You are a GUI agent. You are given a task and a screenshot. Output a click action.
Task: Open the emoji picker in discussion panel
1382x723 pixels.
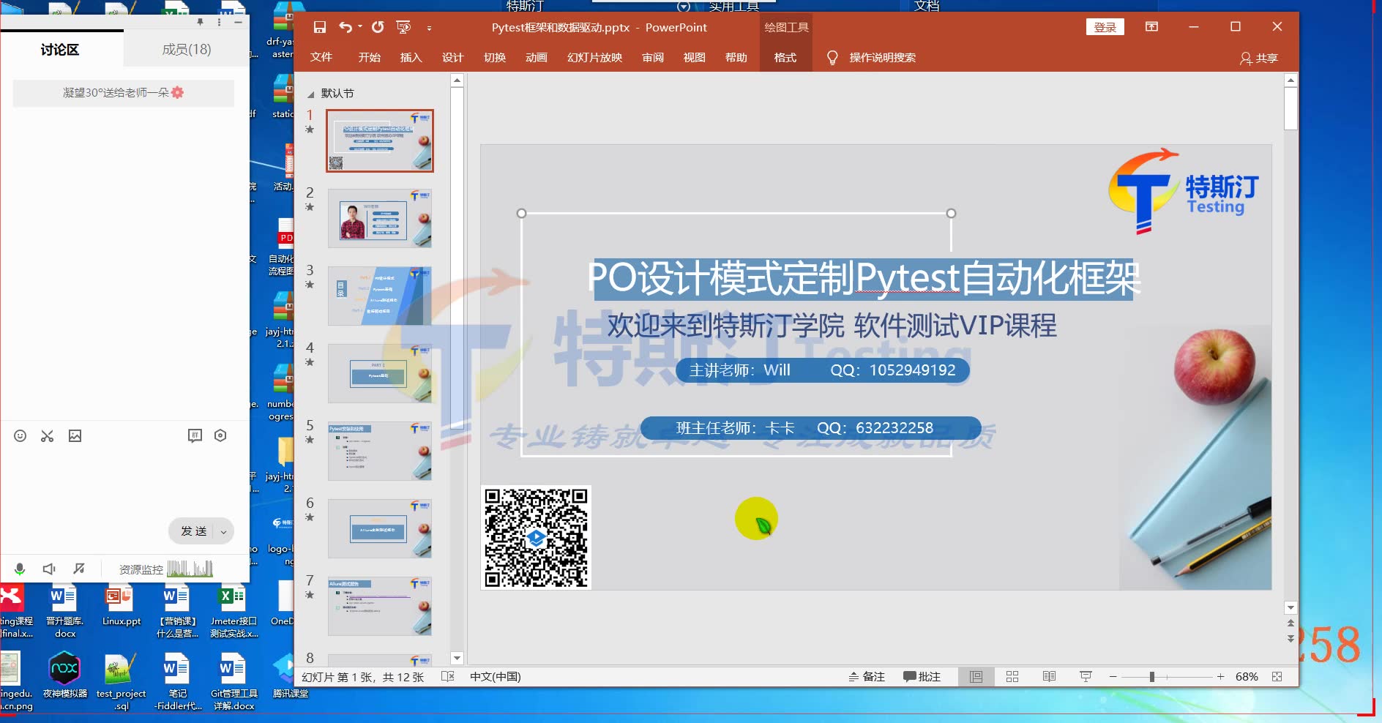(20, 435)
